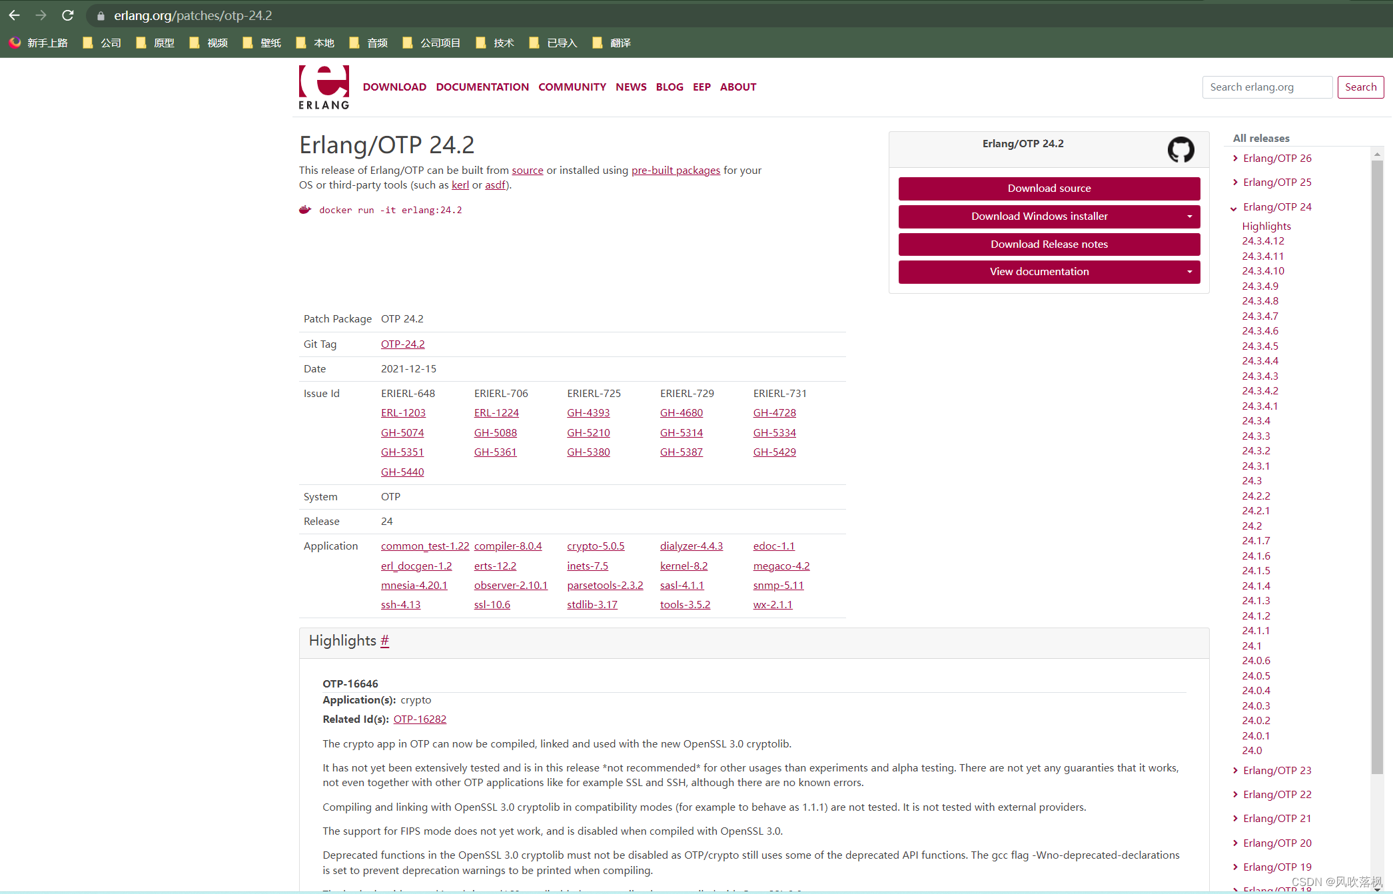Screen dimensions: 1393x894
Task: Open View documentation dropdown arrow
Action: (x=1189, y=272)
